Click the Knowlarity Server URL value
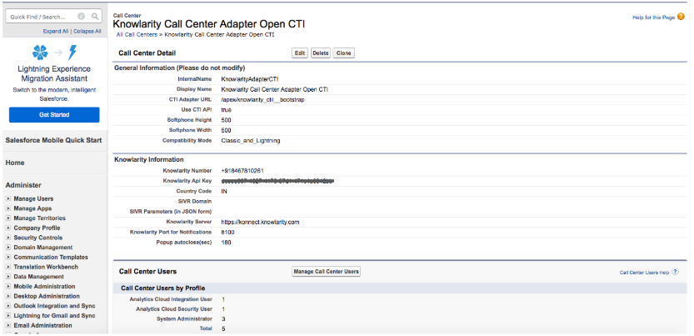The image size is (694, 336). tap(260, 222)
